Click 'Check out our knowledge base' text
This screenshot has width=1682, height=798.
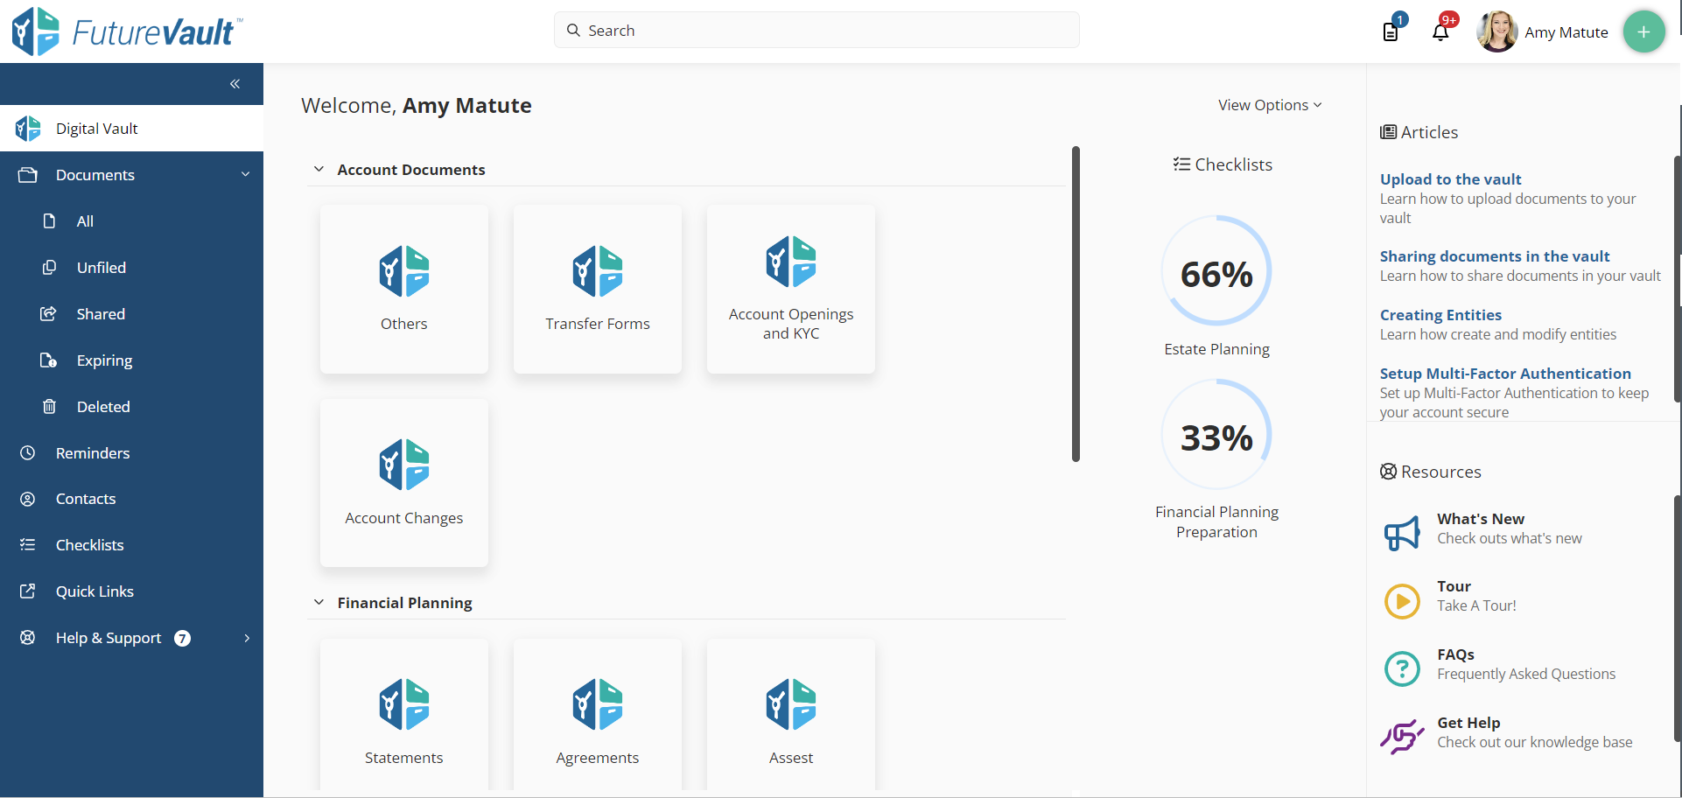1534,743
